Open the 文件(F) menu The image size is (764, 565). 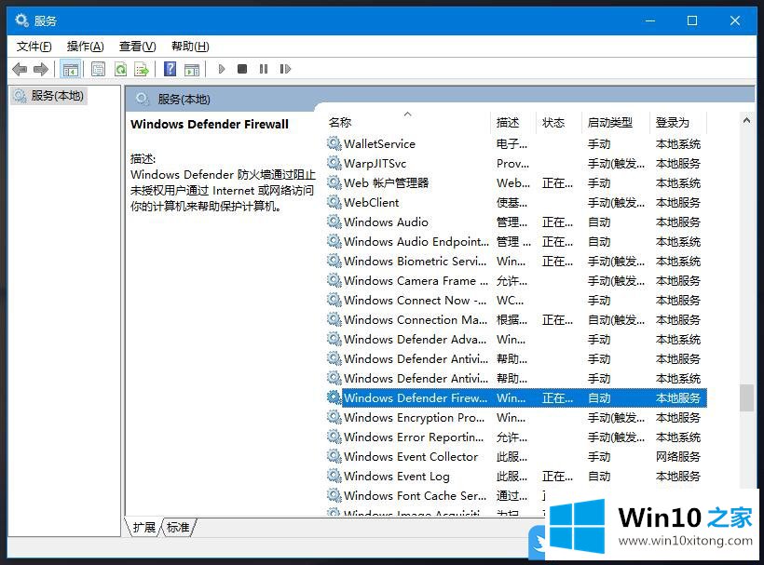point(34,47)
